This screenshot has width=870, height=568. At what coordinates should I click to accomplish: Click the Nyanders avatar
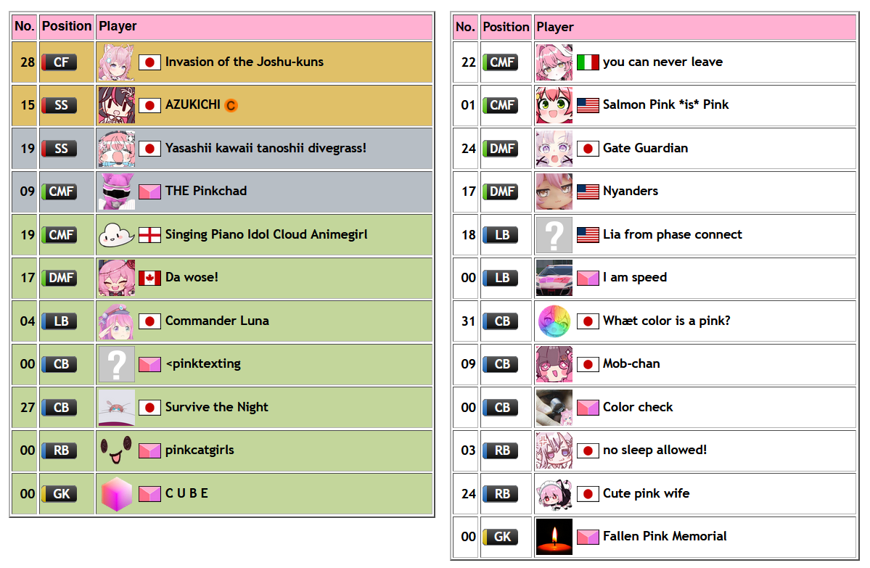(554, 192)
